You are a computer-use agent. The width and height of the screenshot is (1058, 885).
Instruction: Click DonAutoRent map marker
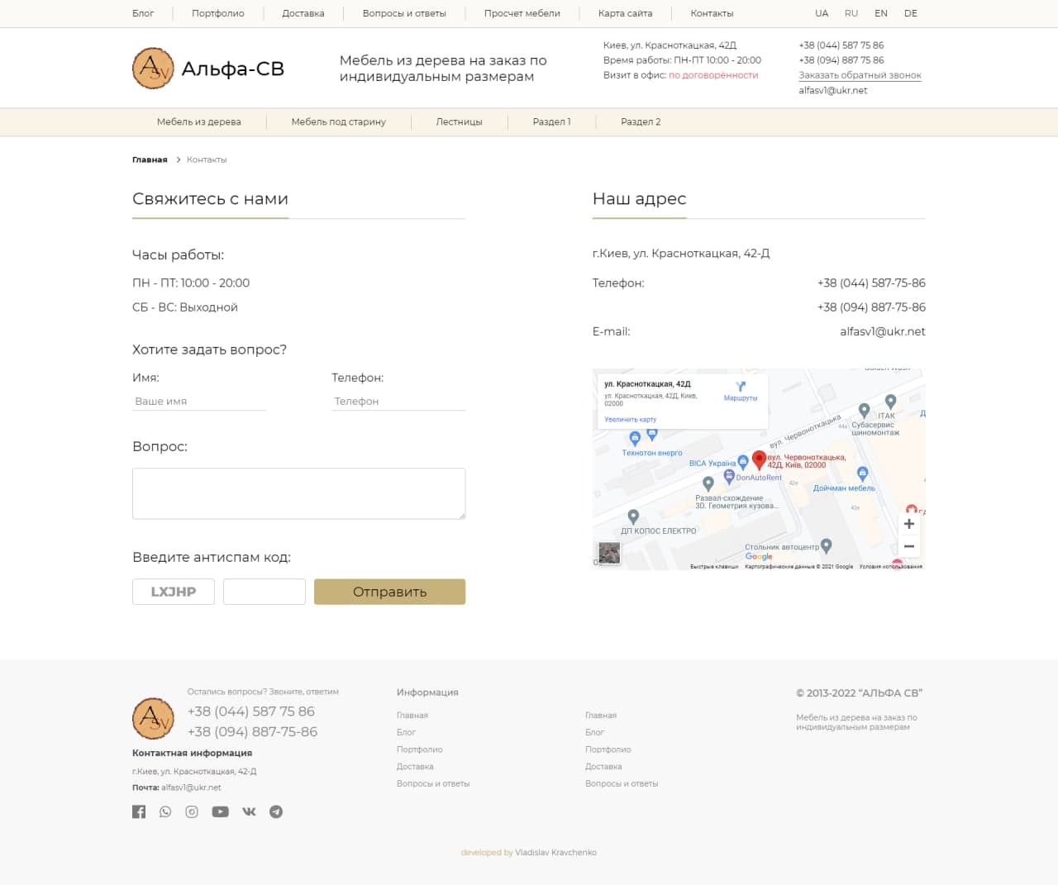coord(729,477)
